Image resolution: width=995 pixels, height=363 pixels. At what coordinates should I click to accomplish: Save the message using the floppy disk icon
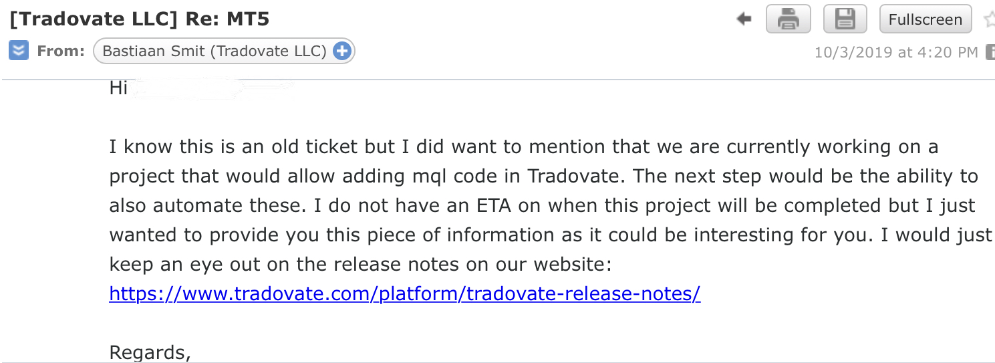pyautogui.click(x=845, y=19)
